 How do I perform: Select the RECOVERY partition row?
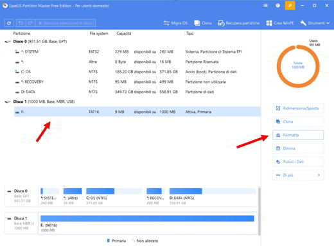(137, 82)
